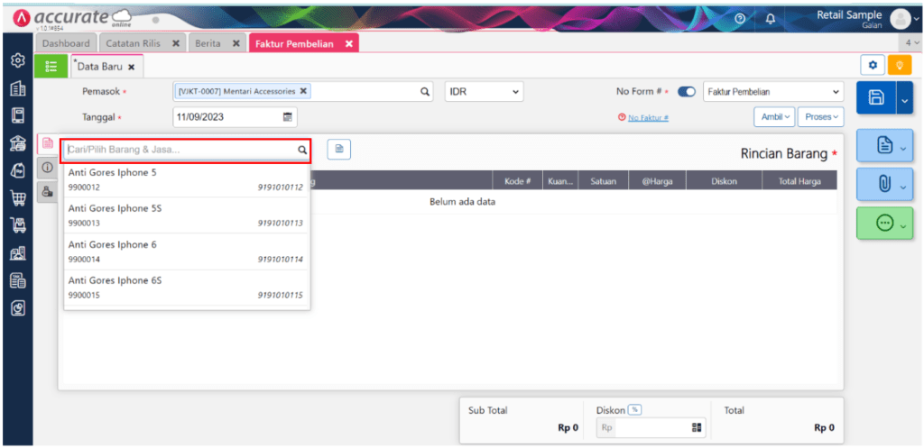924x448 pixels.
Task: Select the Rincian Barang document side tab
Action: pyautogui.click(x=48, y=143)
